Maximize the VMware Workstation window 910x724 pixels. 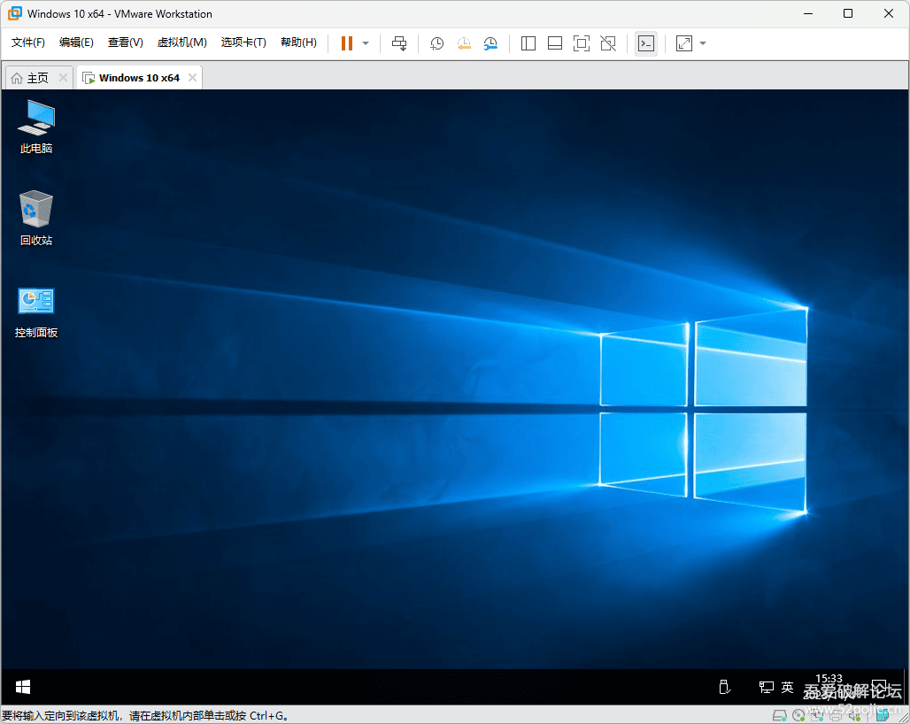point(848,13)
